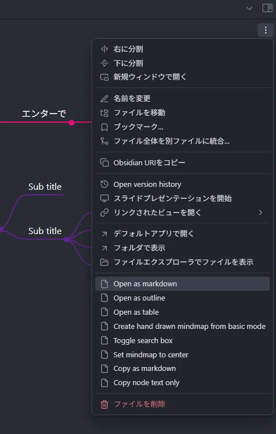Click the history icon beside Open version history
Image resolution: width=276 pixels, height=434 pixels.
104,184
